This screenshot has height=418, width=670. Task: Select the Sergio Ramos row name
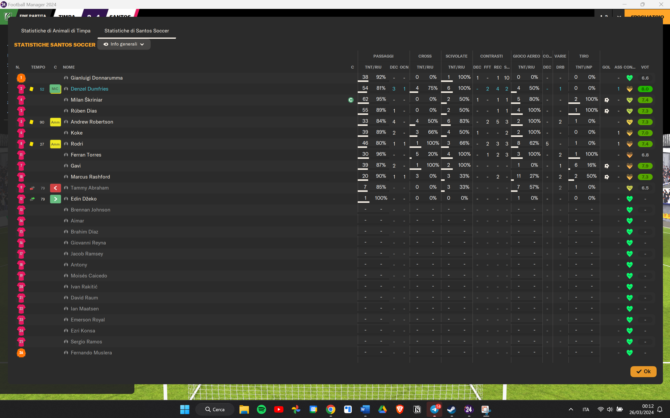coord(86,342)
